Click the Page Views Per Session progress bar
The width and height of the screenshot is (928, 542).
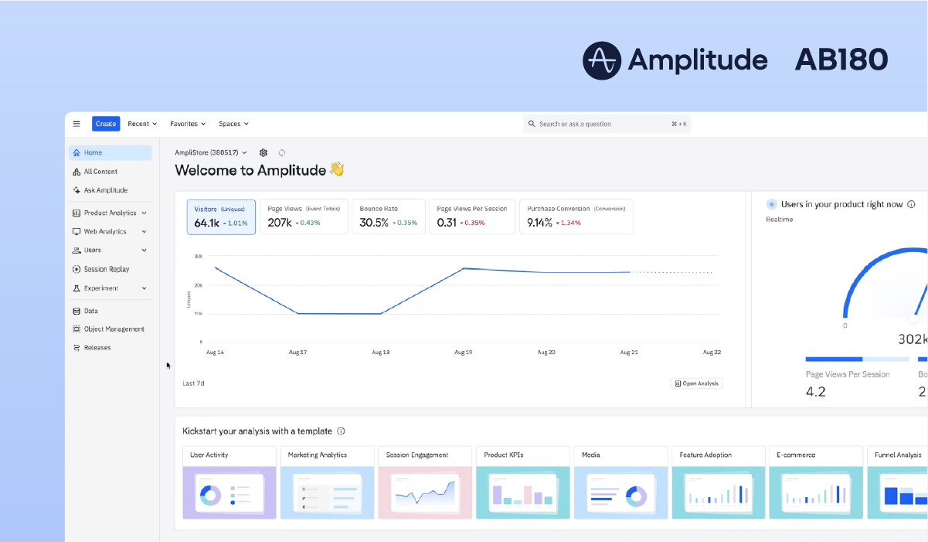pyautogui.click(x=857, y=360)
